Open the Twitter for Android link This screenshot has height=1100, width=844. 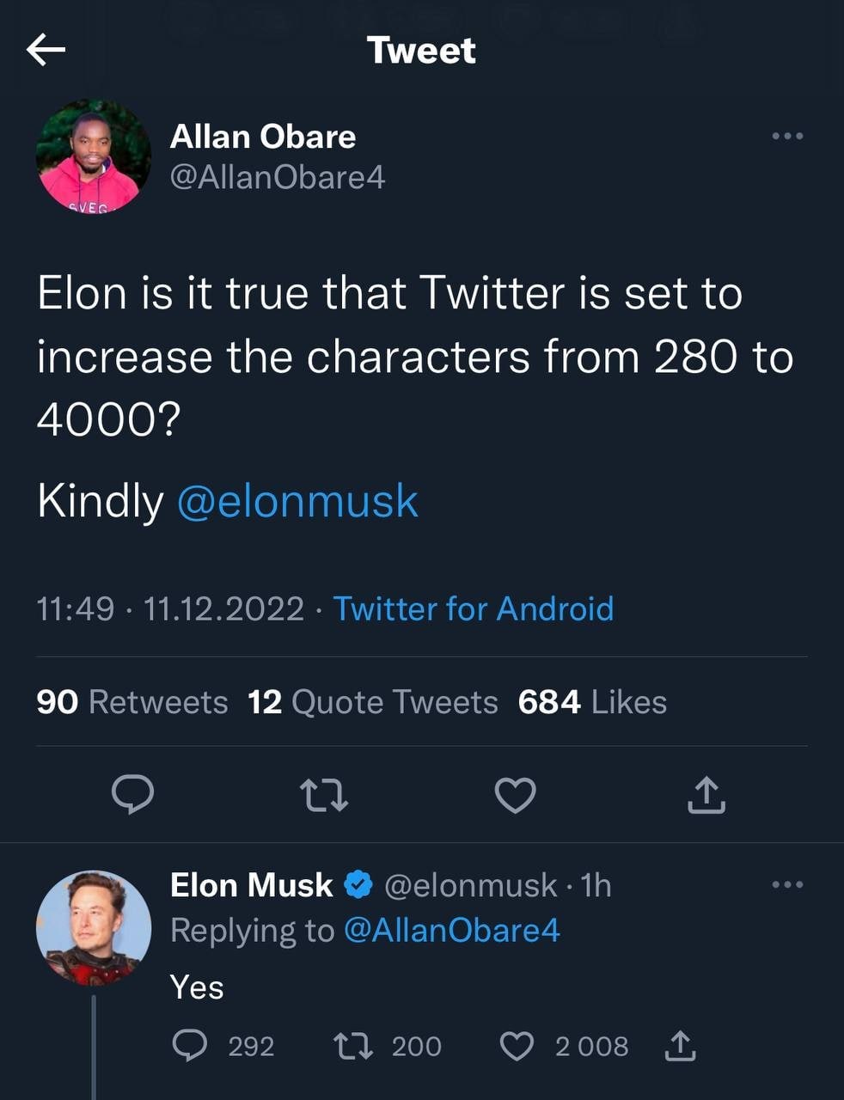click(x=473, y=608)
